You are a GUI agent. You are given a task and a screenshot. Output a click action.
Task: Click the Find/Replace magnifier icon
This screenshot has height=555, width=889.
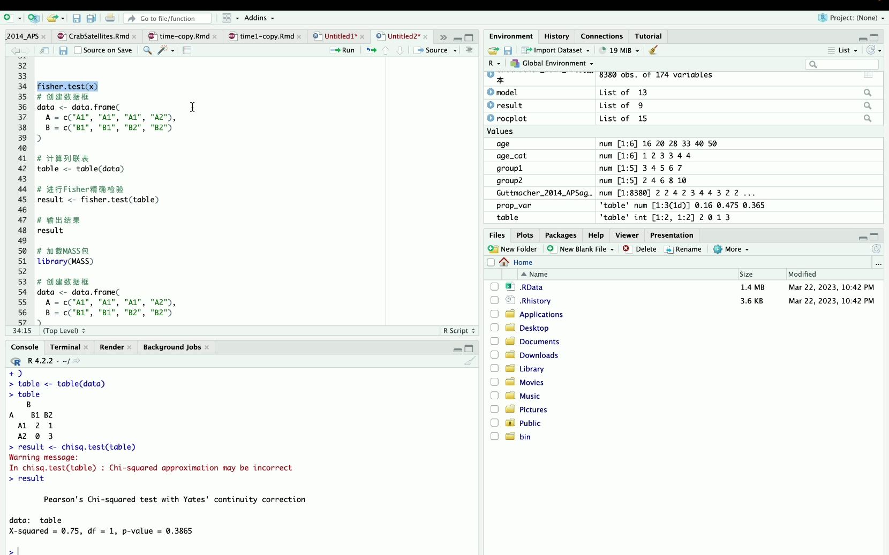pyautogui.click(x=147, y=50)
